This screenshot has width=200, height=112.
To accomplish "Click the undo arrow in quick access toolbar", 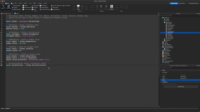I will click(16, 3).
